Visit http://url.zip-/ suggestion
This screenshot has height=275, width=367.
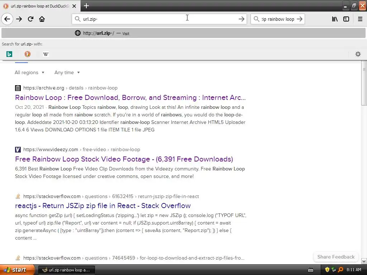point(183,33)
